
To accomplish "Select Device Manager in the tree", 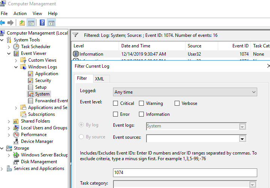I will click(x=37, y=141).
